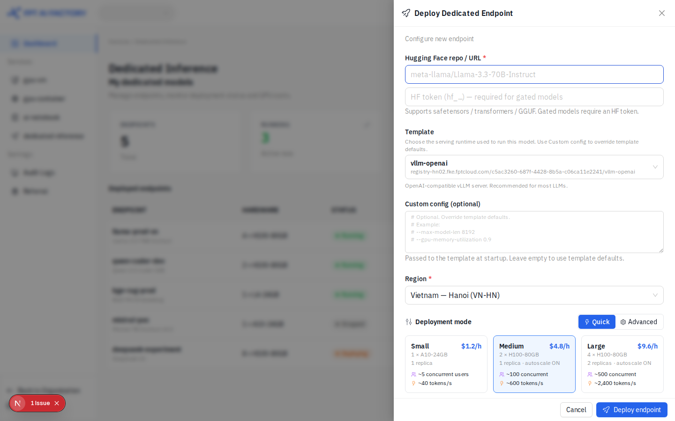Open the Region dropdown Vietnam Hanoi
Image resolution: width=675 pixels, height=421 pixels.
click(x=534, y=295)
